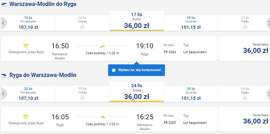The image size is (270, 134).
Task: Choose selected return date 24 lis Środa
Action: [137, 92]
